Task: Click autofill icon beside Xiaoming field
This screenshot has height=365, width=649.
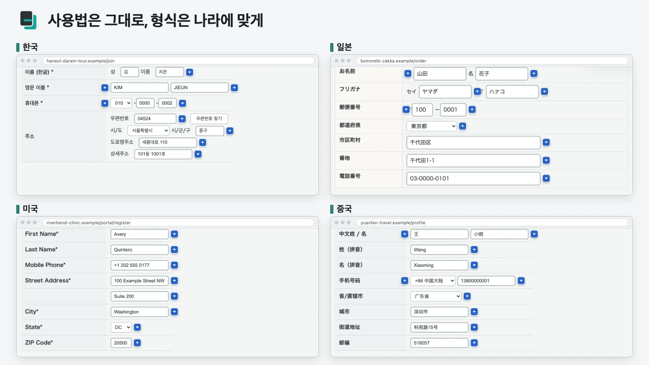Action: tap(474, 265)
